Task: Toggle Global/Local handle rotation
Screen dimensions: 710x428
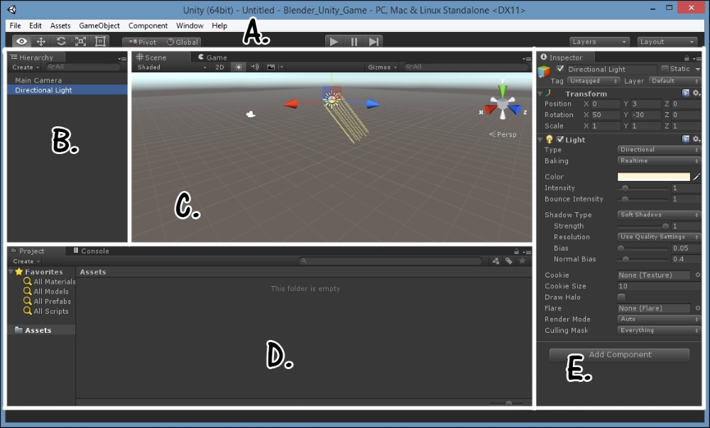Action: (x=182, y=42)
